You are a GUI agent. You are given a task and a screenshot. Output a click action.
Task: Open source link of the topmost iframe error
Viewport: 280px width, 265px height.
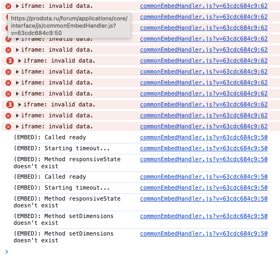pos(204,6)
